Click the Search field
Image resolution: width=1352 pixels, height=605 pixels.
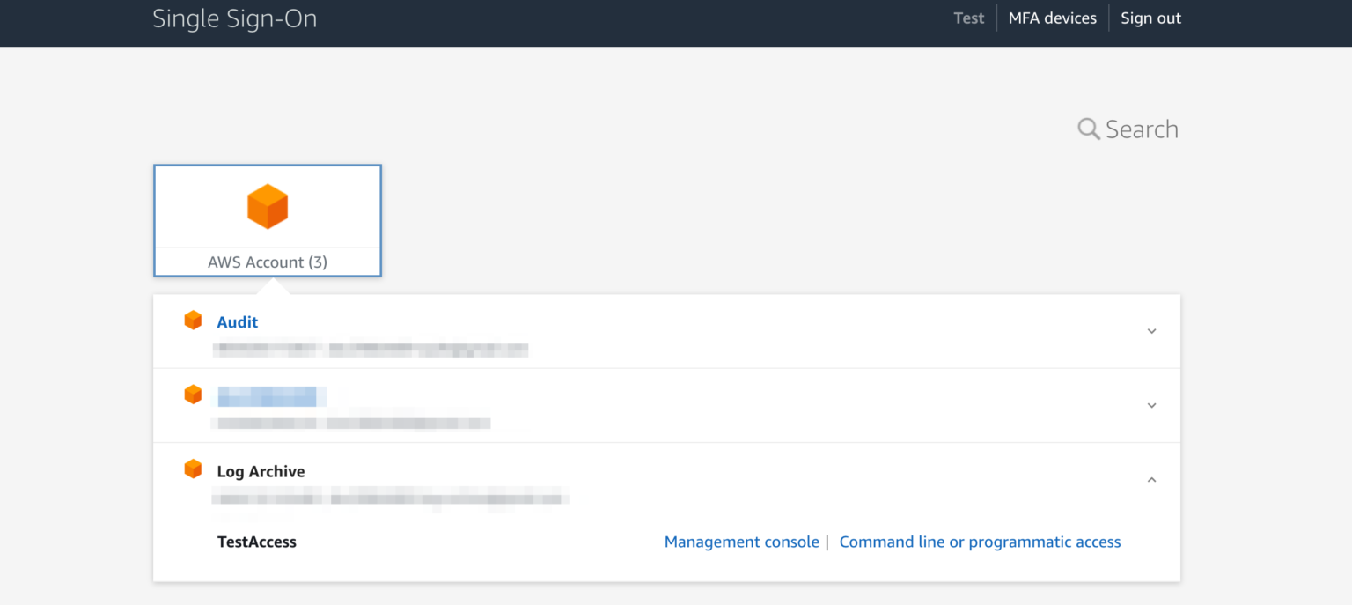(x=1142, y=129)
